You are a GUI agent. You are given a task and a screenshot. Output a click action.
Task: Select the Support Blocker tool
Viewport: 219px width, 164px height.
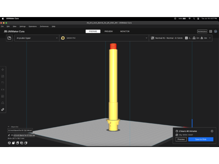[x=3, y=103]
